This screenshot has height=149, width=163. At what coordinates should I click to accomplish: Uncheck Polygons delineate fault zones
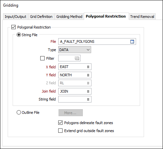60,123
